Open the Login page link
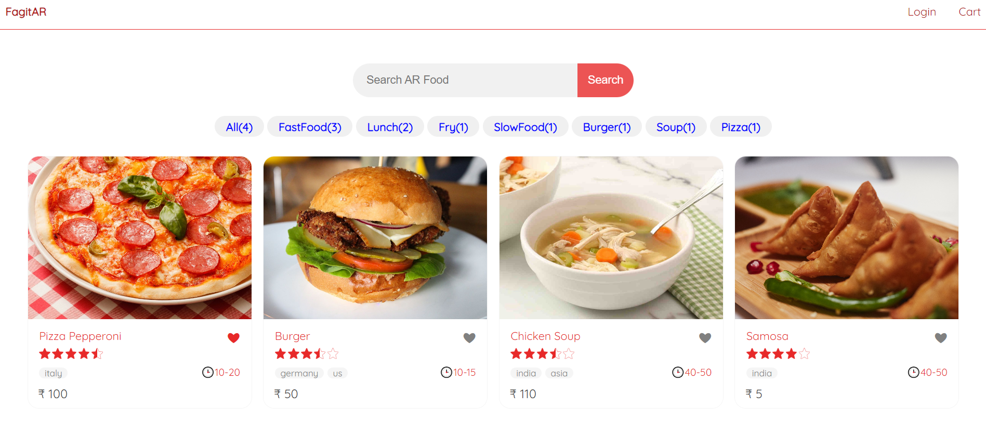This screenshot has height=446, width=986. [922, 12]
